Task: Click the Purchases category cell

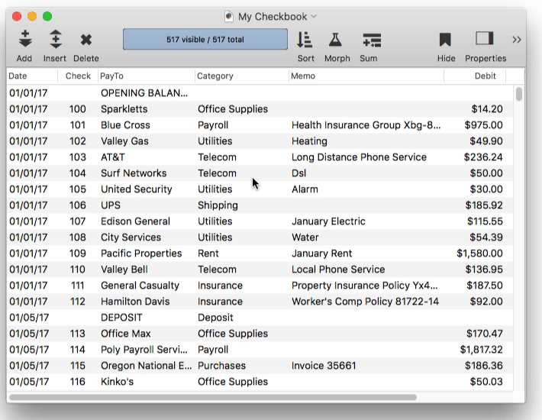Action: click(x=221, y=365)
